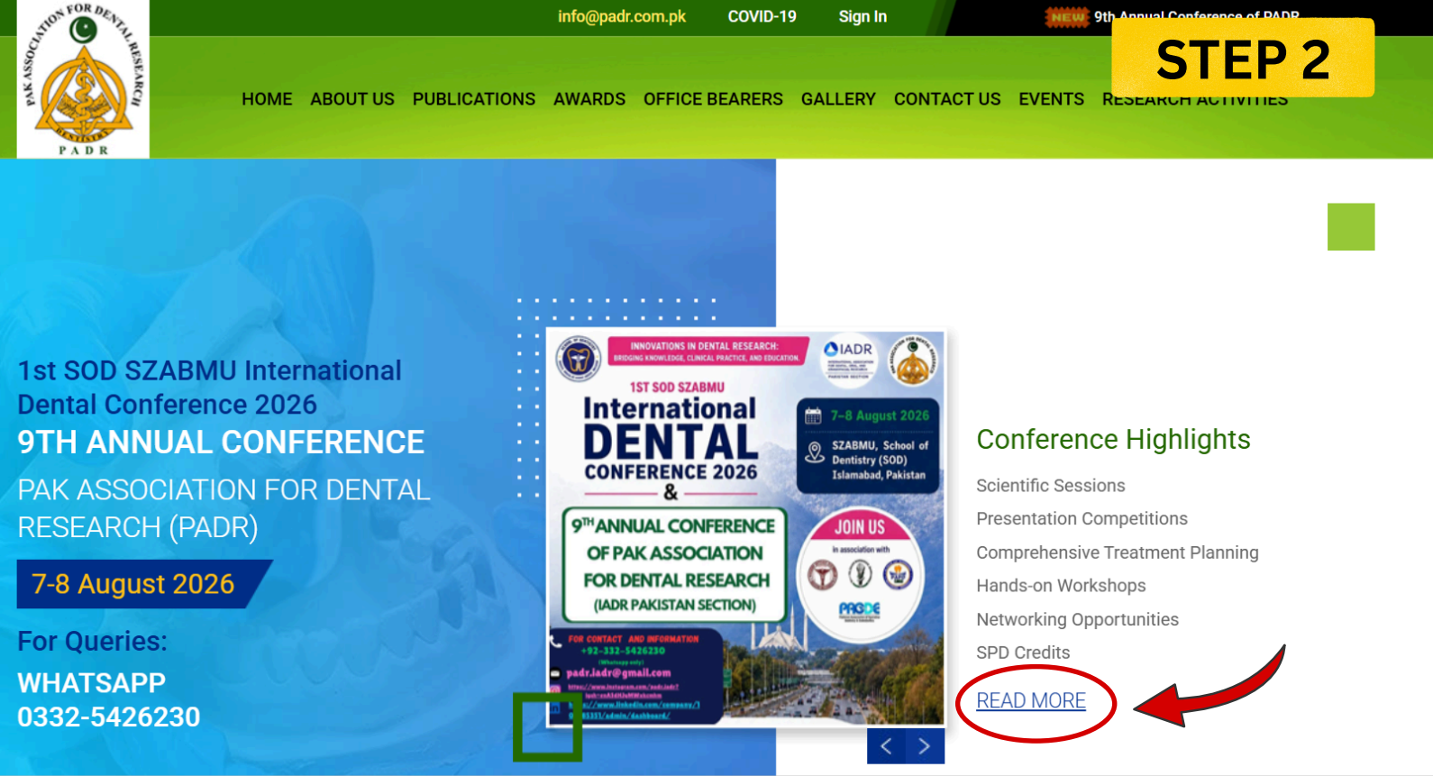Open the COVID-19 link
The width and height of the screenshot is (1433, 776).
(762, 16)
